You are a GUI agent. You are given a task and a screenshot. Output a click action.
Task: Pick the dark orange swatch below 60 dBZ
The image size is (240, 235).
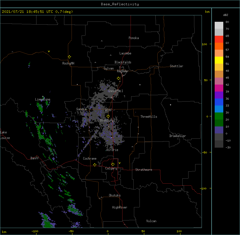tap(219, 46)
